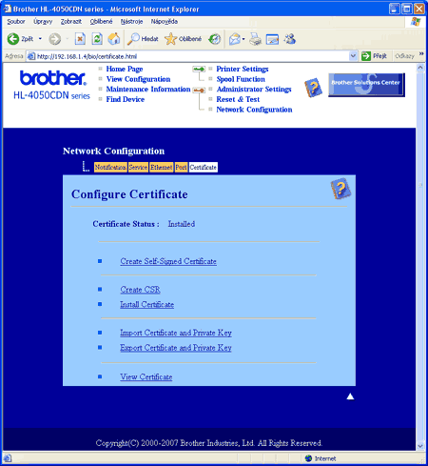Open help via question-mark book in Configure Certificate
428x466 pixels.
340,189
